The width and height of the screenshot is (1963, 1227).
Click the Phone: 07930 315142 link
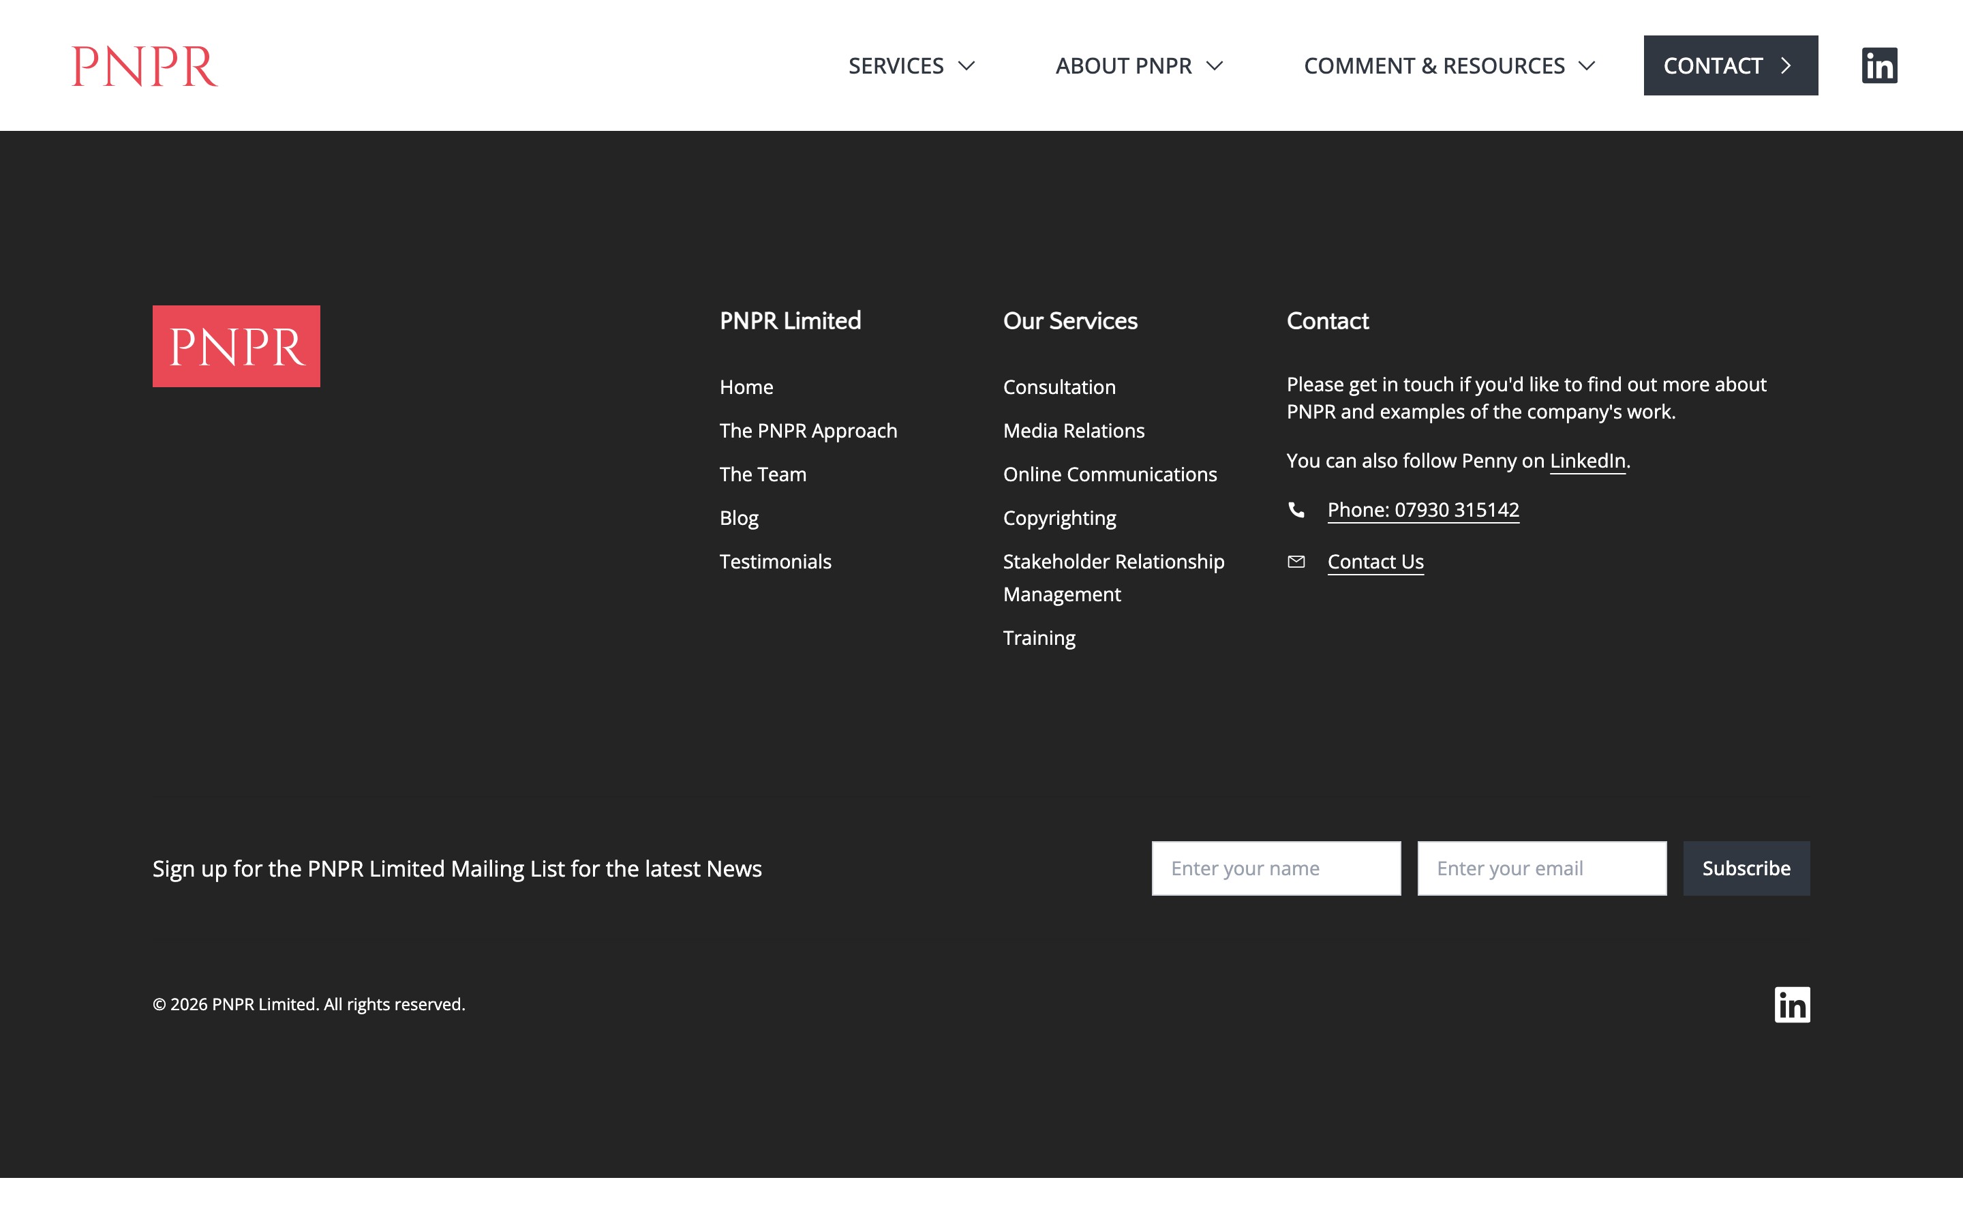point(1424,510)
